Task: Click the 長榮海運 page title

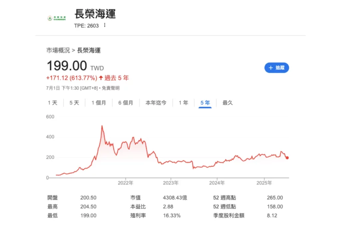Action: 95,14
